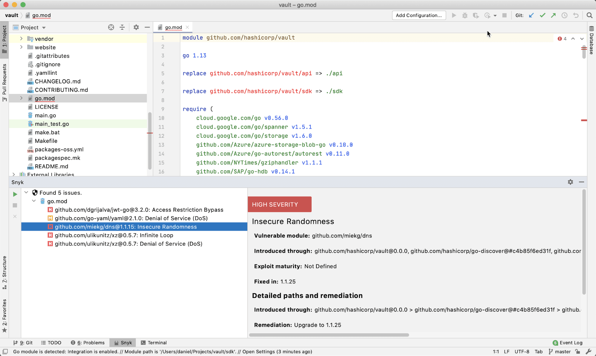The image size is (596, 356).
Task: Open the Event Log
Action: (x=567, y=343)
